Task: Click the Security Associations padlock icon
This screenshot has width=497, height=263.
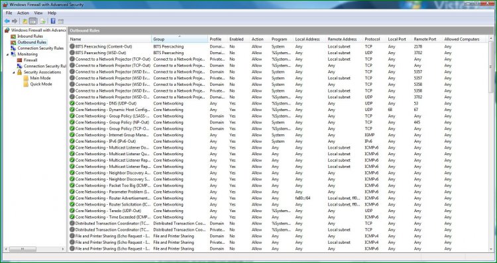Action: pos(20,72)
